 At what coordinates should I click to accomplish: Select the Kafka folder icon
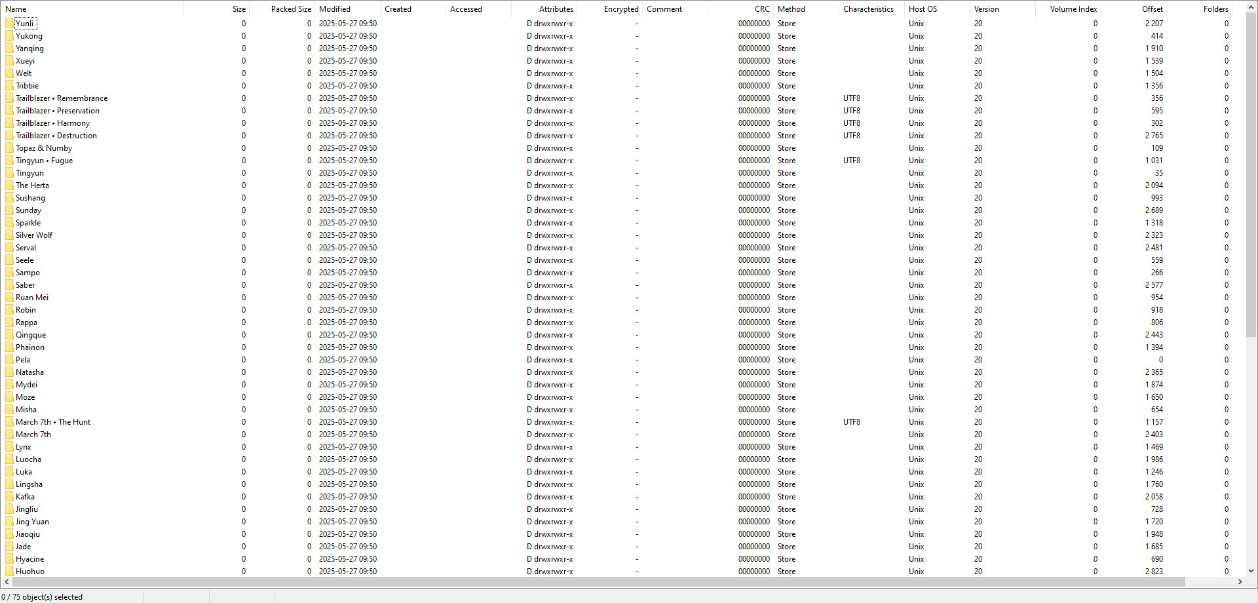(9, 497)
